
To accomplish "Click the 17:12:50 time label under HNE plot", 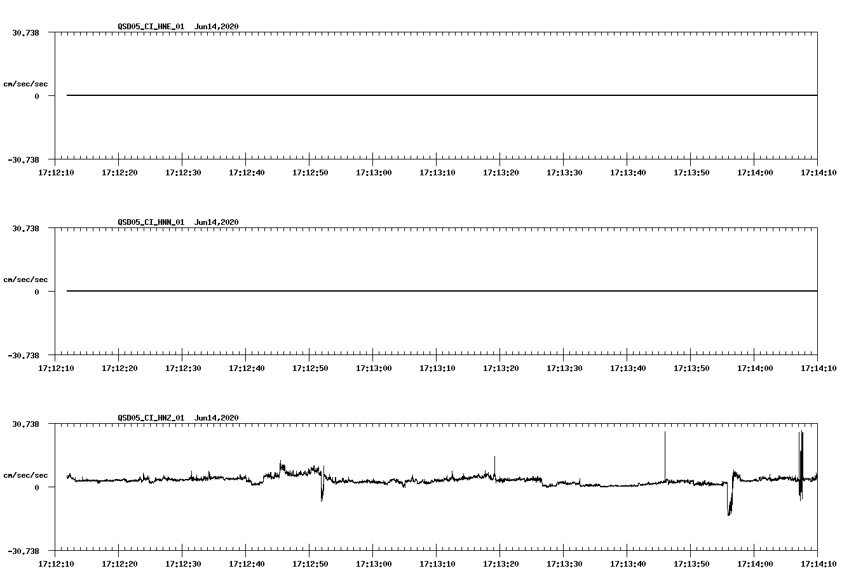I will point(310,172).
